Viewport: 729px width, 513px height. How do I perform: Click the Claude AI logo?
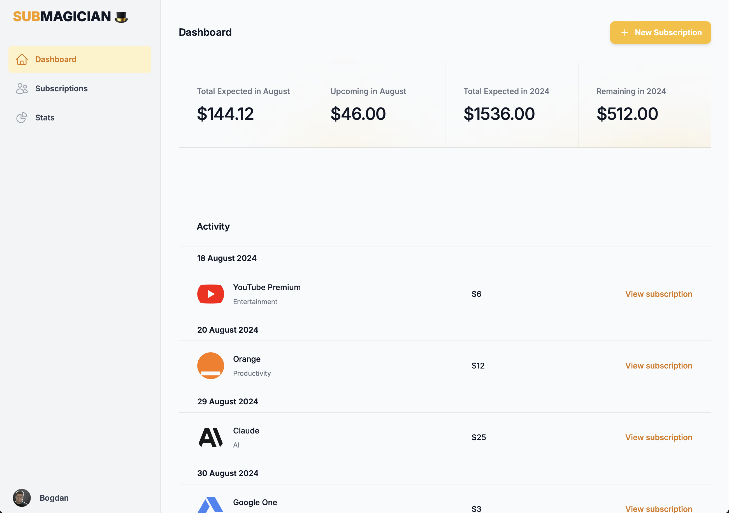pos(210,437)
